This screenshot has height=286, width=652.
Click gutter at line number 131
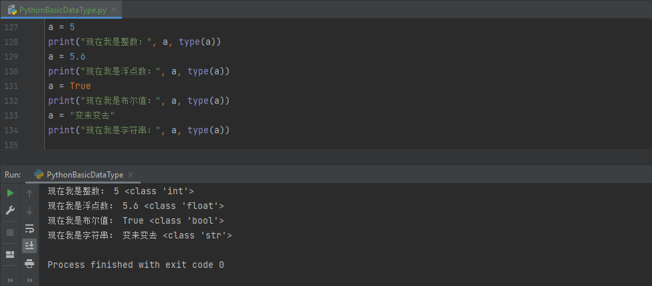coord(11,86)
